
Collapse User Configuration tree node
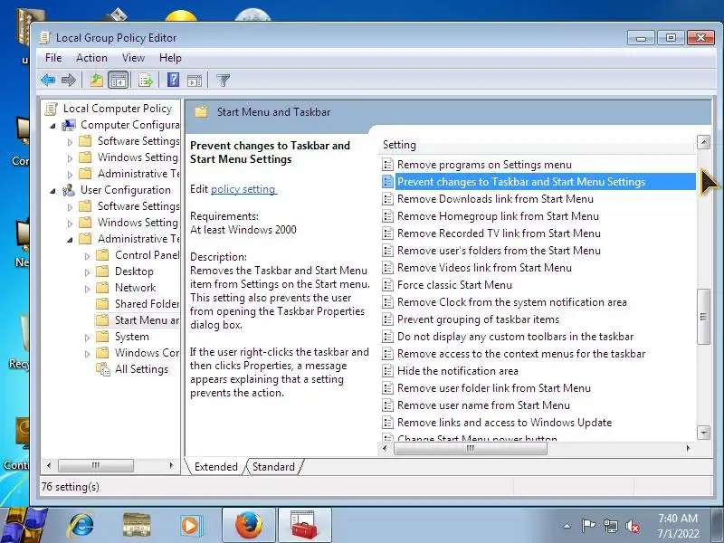click(x=53, y=191)
